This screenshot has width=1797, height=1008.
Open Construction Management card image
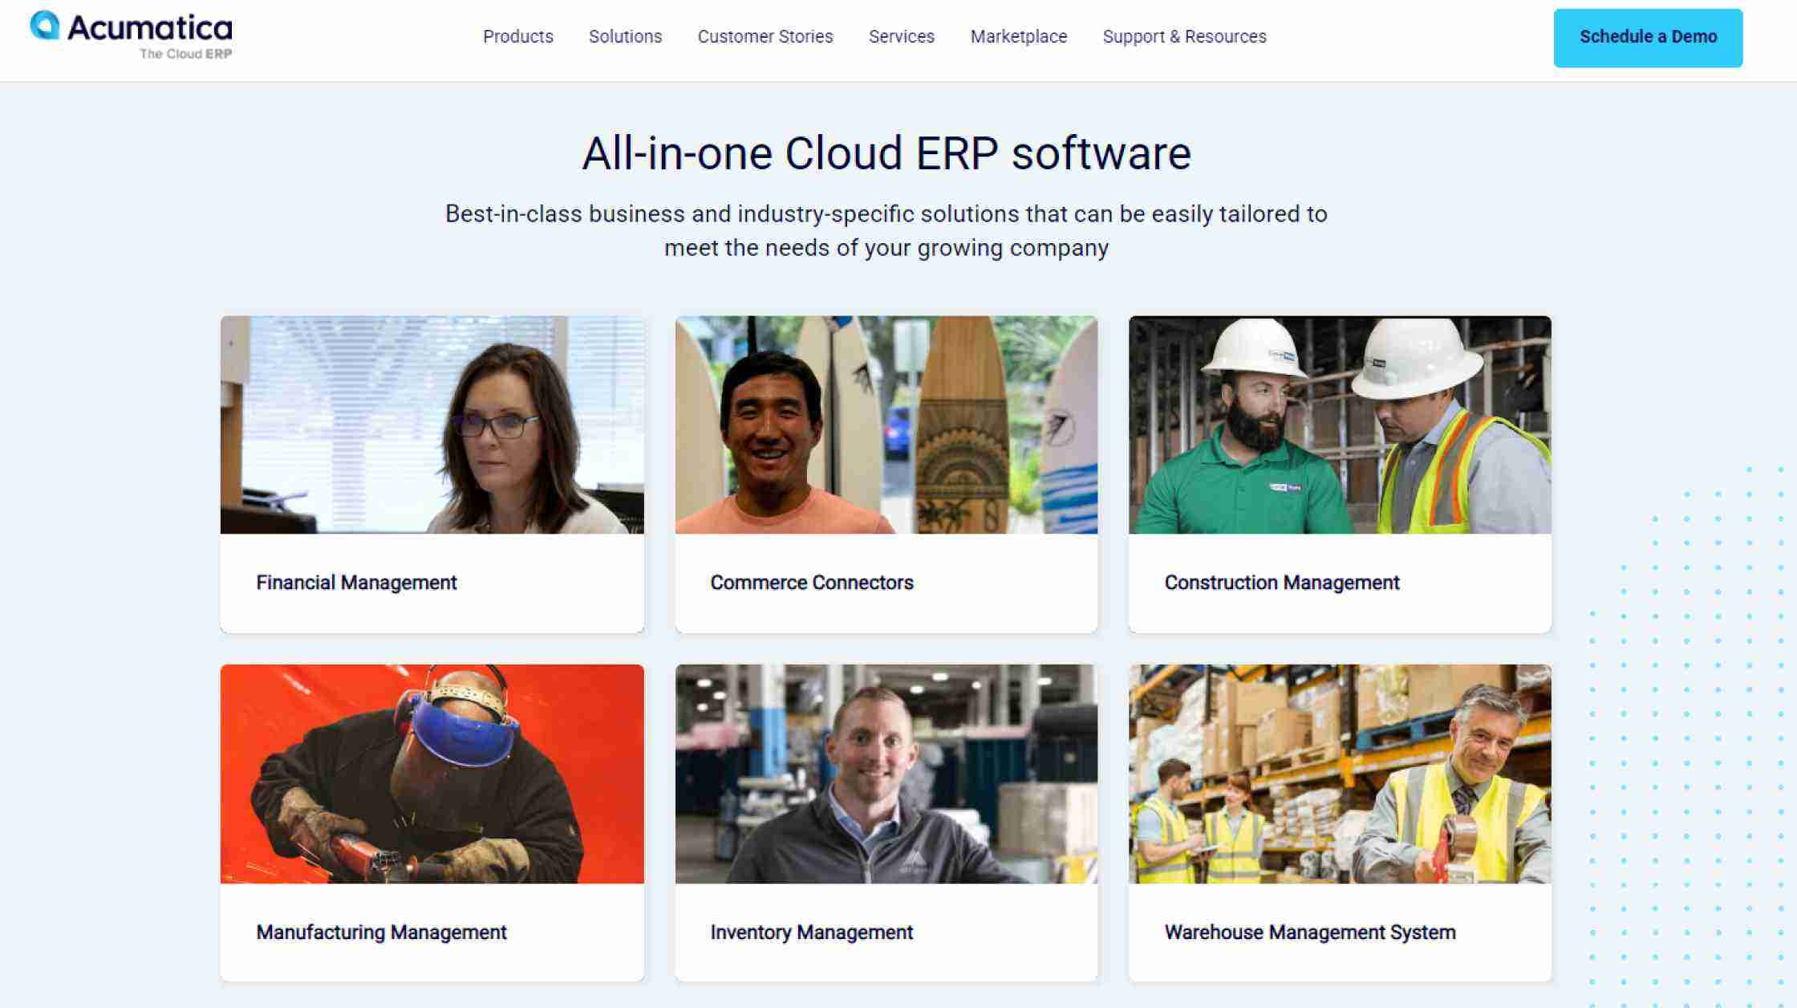1340,425
